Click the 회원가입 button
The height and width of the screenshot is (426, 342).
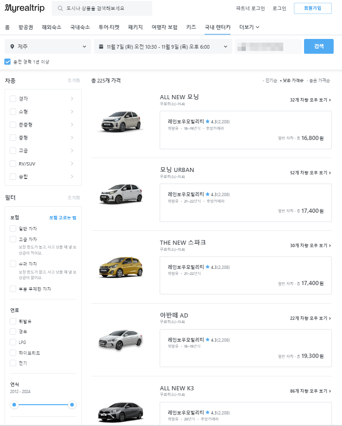pos(313,8)
